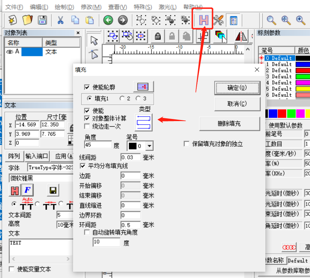Click 环间距 field showing 0.5
Screen dimensions: 310x278
(x=130, y=225)
